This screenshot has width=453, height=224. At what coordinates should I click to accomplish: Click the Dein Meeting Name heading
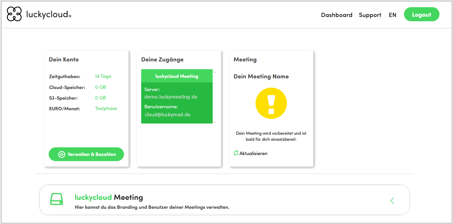[261, 76]
